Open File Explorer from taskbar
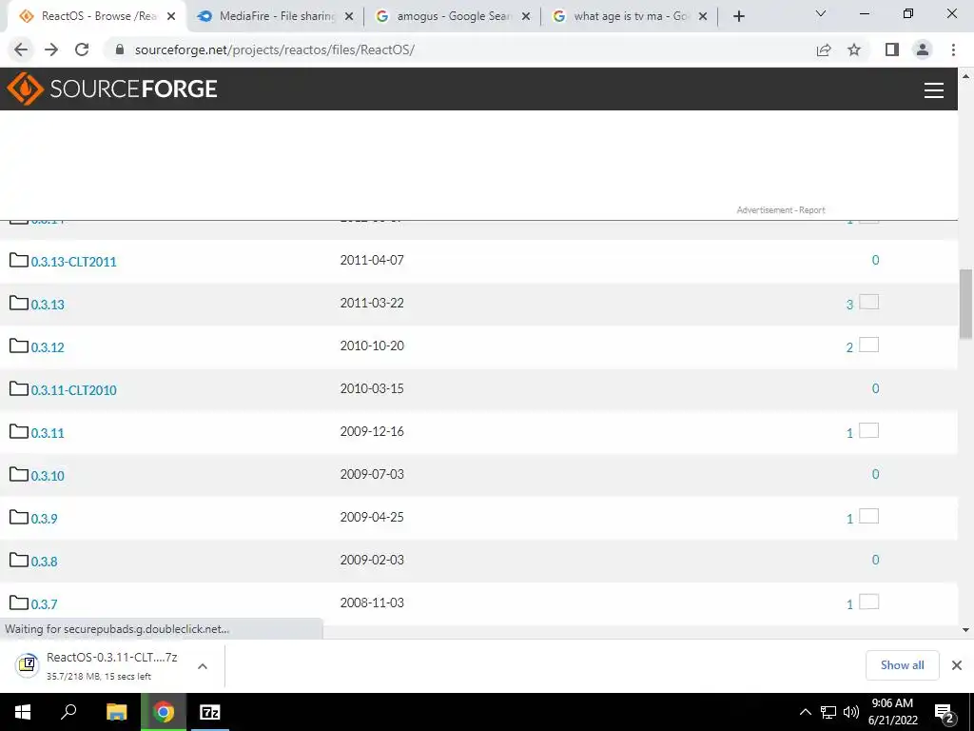 click(116, 712)
